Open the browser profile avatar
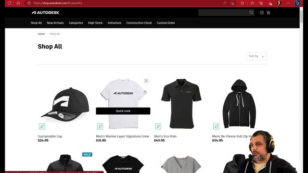Screen dimensions: 308x173 279,3
